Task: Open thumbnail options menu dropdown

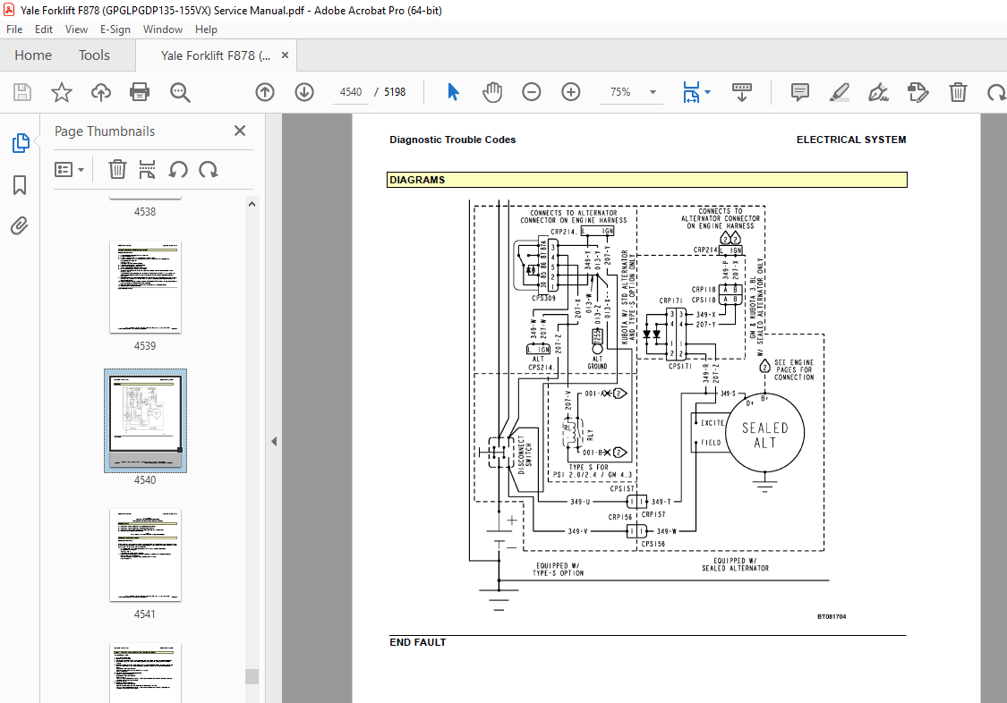Action: [x=69, y=170]
